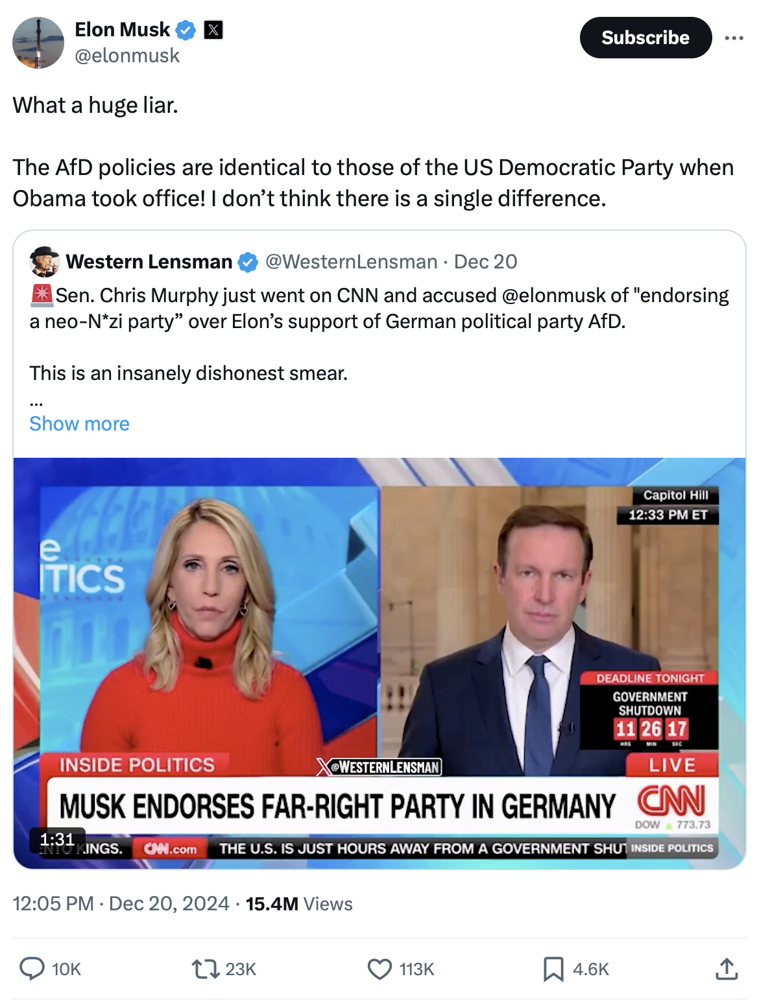
Task: Click the @elonmusk handle under the name
Action: click(127, 56)
